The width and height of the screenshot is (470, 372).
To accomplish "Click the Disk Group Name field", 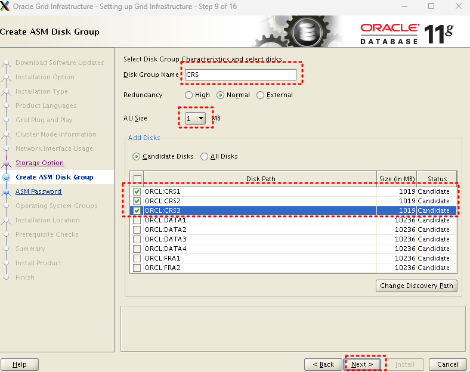I will (240, 75).
